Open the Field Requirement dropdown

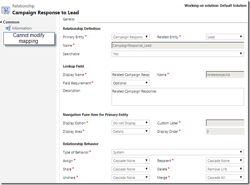(x=130, y=83)
